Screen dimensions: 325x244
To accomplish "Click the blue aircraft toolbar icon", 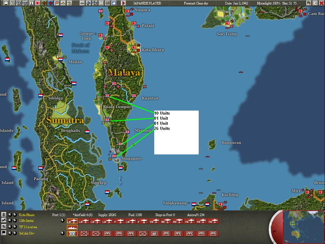I will (50, 3).
